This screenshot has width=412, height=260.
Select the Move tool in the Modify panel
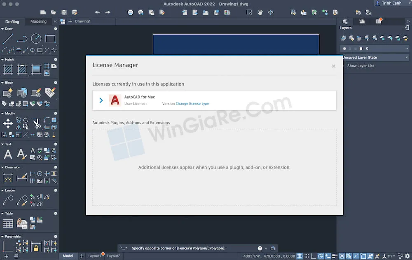point(8,123)
